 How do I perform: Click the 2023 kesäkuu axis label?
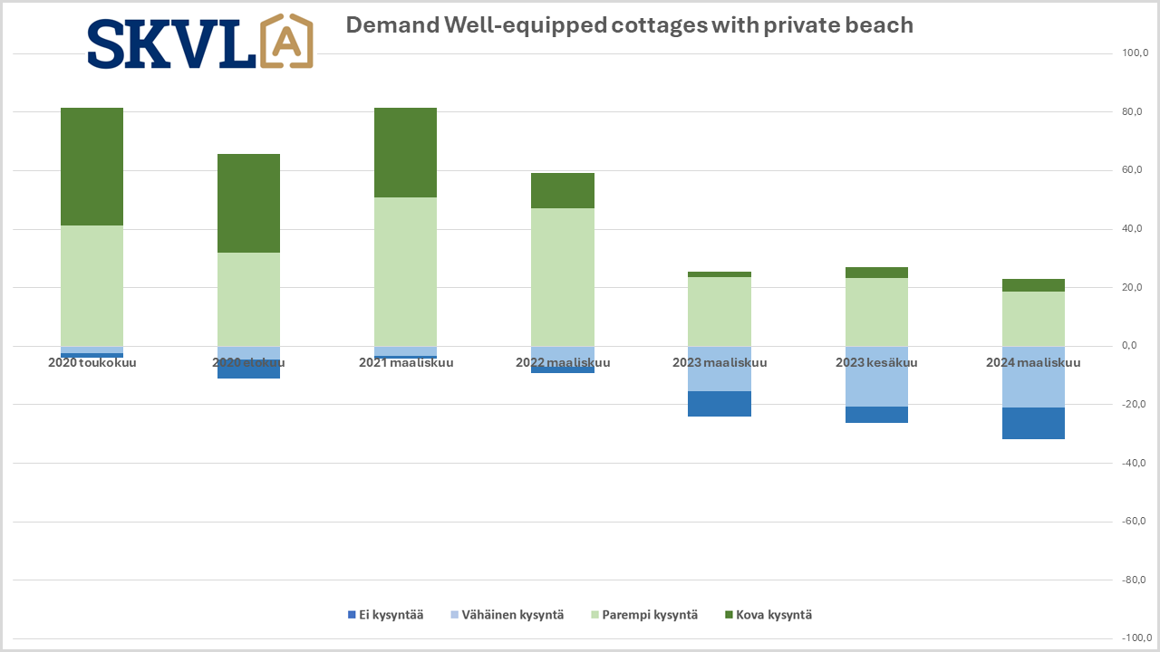point(876,363)
